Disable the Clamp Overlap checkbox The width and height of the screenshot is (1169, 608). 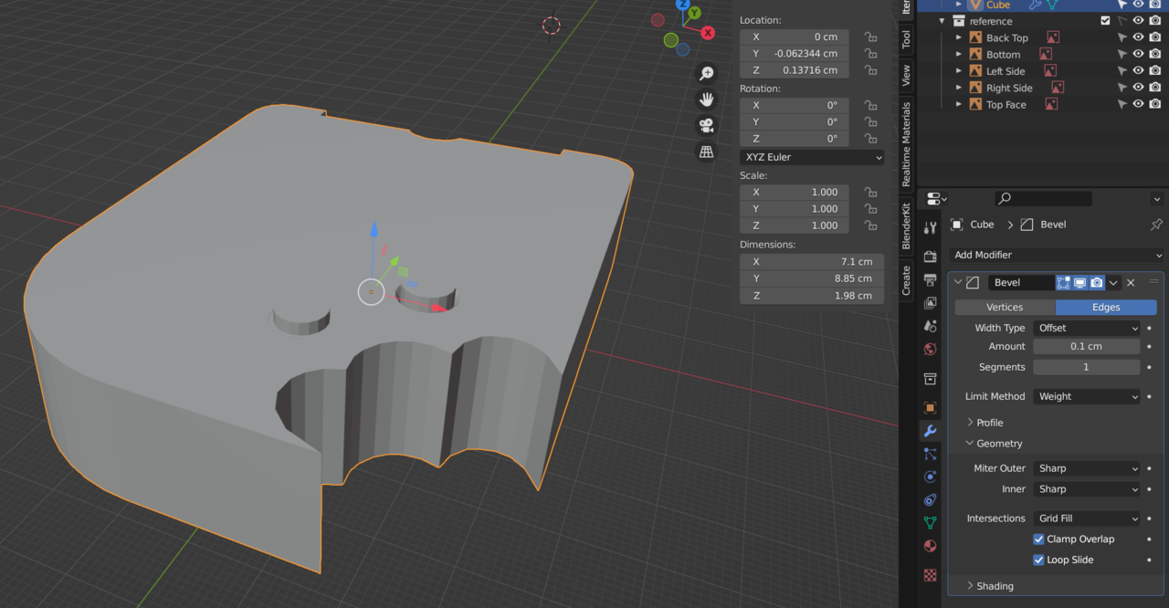point(1038,540)
